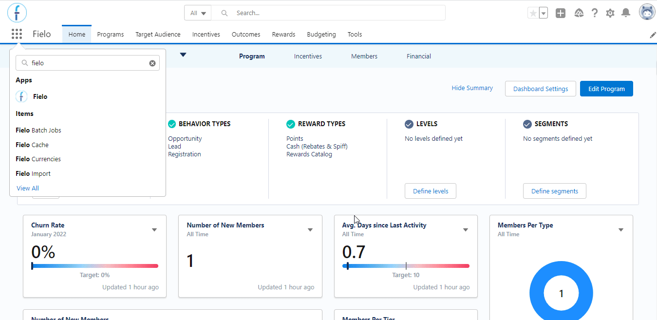Open the Setup gear icon

(610, 13)
